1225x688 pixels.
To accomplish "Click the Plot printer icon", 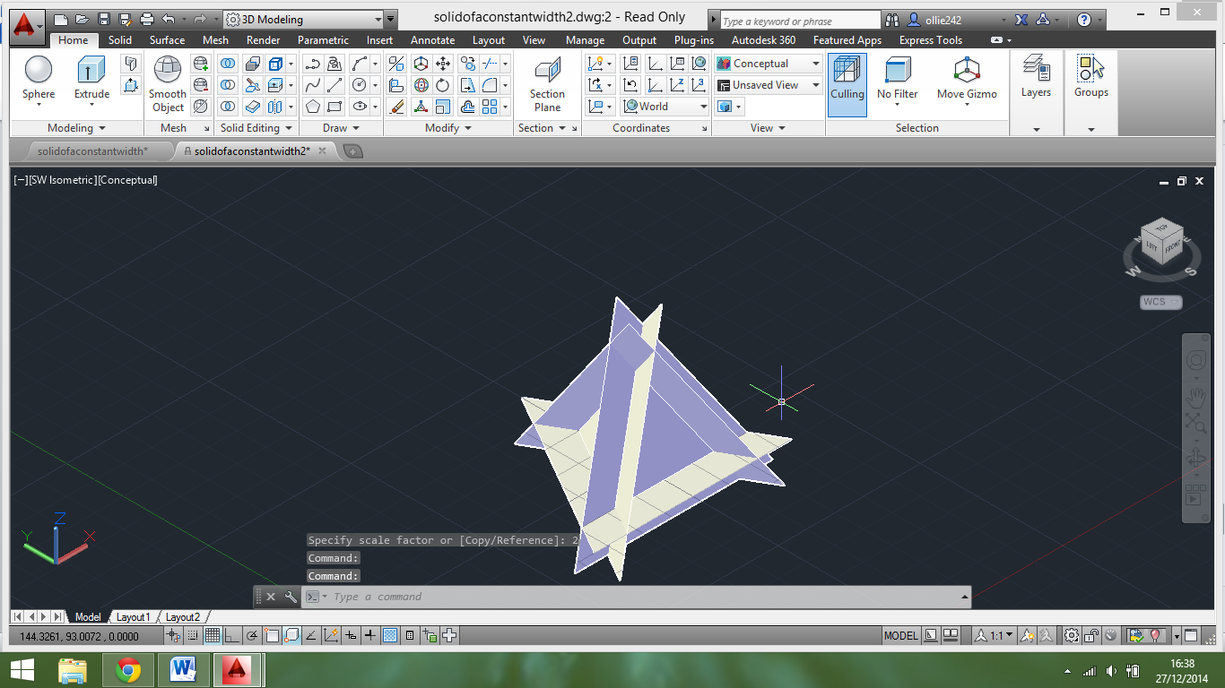I will (147, 19).
